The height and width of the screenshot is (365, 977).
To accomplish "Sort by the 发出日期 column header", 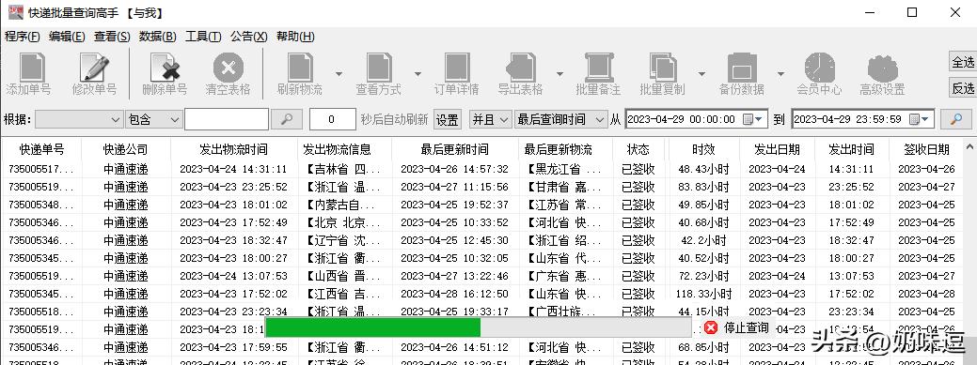I will point(777,149).
